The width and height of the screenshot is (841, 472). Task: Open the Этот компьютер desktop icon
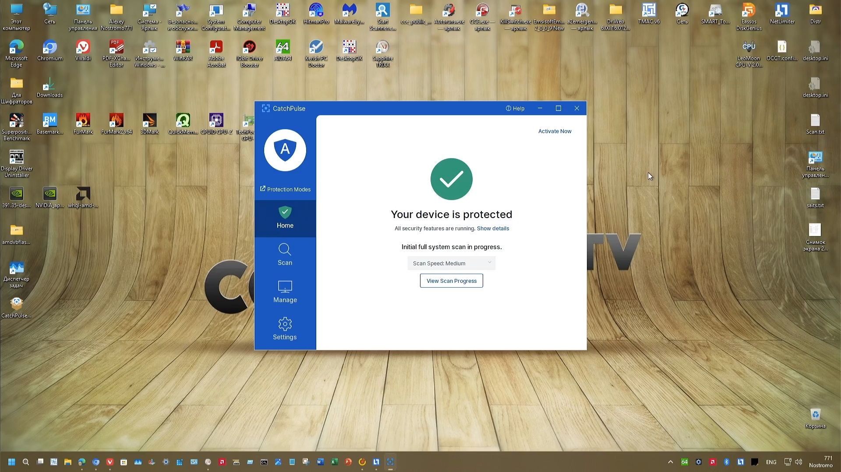tap(16, 17)
